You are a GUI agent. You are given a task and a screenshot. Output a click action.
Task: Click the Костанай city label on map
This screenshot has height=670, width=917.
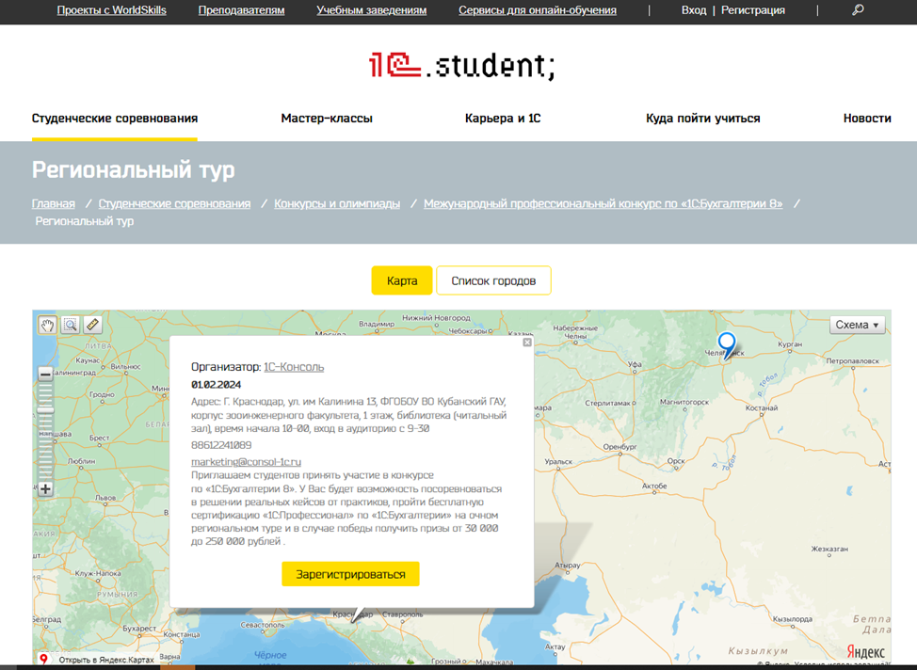pos(762,408)
